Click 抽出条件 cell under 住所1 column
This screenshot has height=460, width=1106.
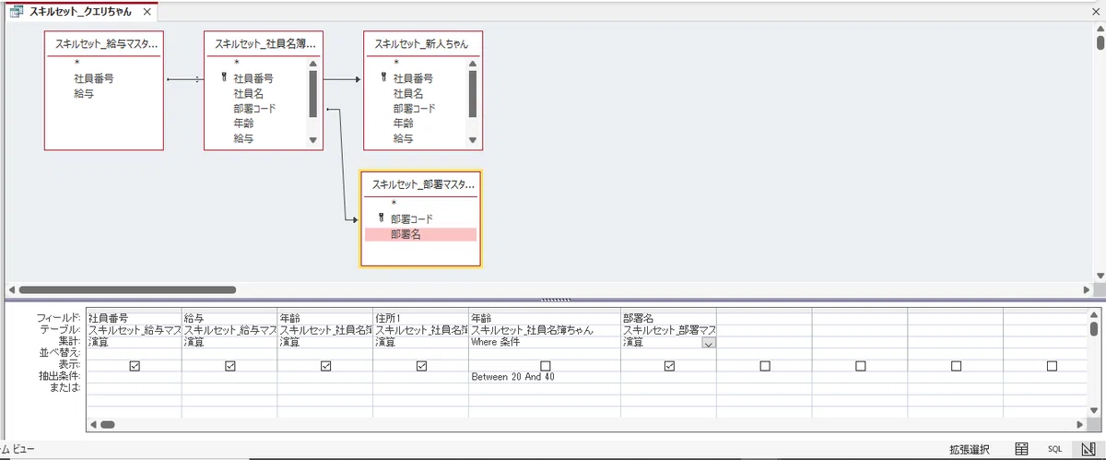pyautogui.click(x=421, y=377)
